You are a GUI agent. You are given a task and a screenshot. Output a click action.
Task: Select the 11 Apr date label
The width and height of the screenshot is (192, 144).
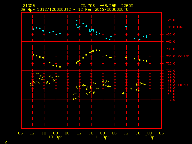[x=103, y=137]
